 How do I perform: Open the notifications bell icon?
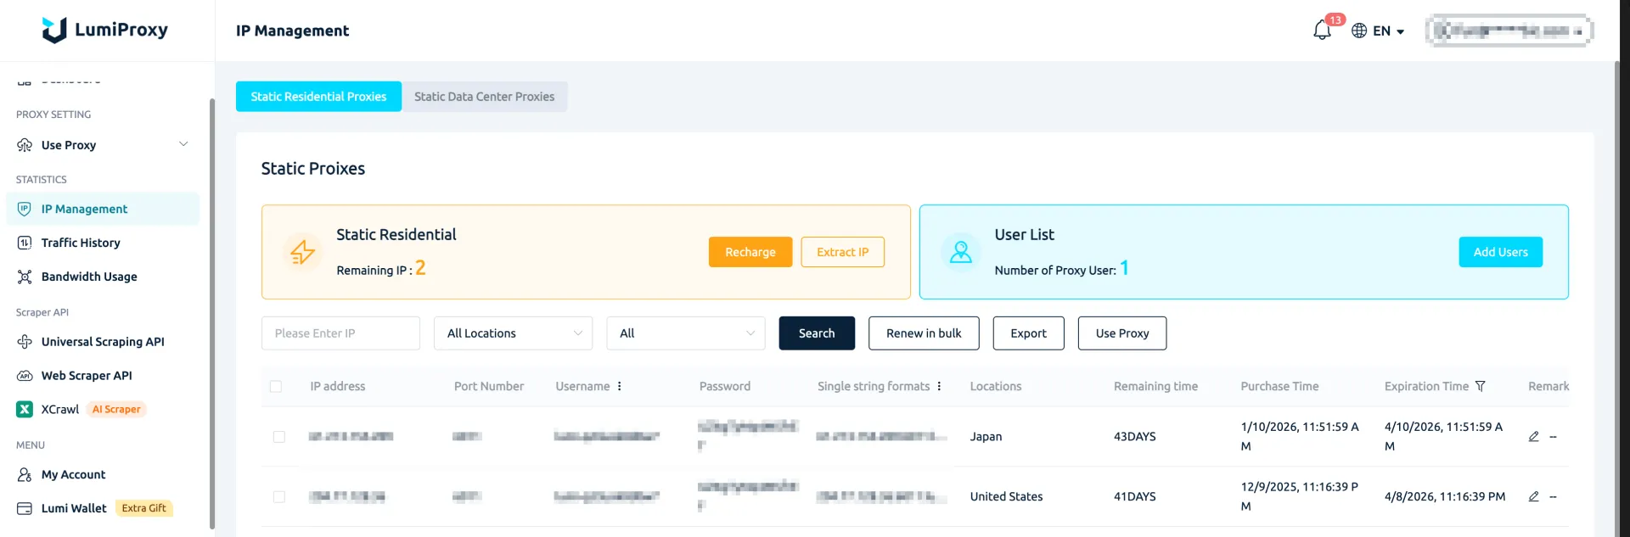point(1322,31)
